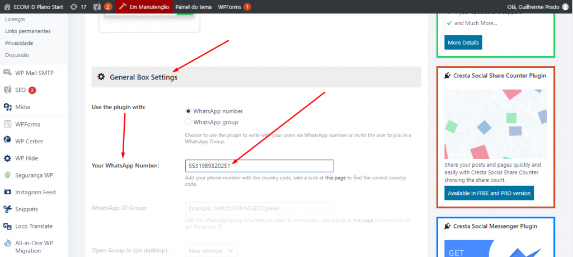Viewport: 573px width, 257px height.
Task: Open Licenças settings submenu
Action: point(15,19)
